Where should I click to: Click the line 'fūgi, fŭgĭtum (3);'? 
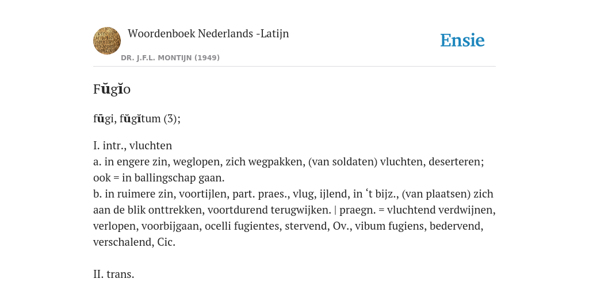click(137, 119)
